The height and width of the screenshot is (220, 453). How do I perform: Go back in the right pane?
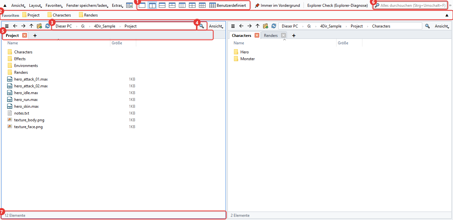point(241,26)
